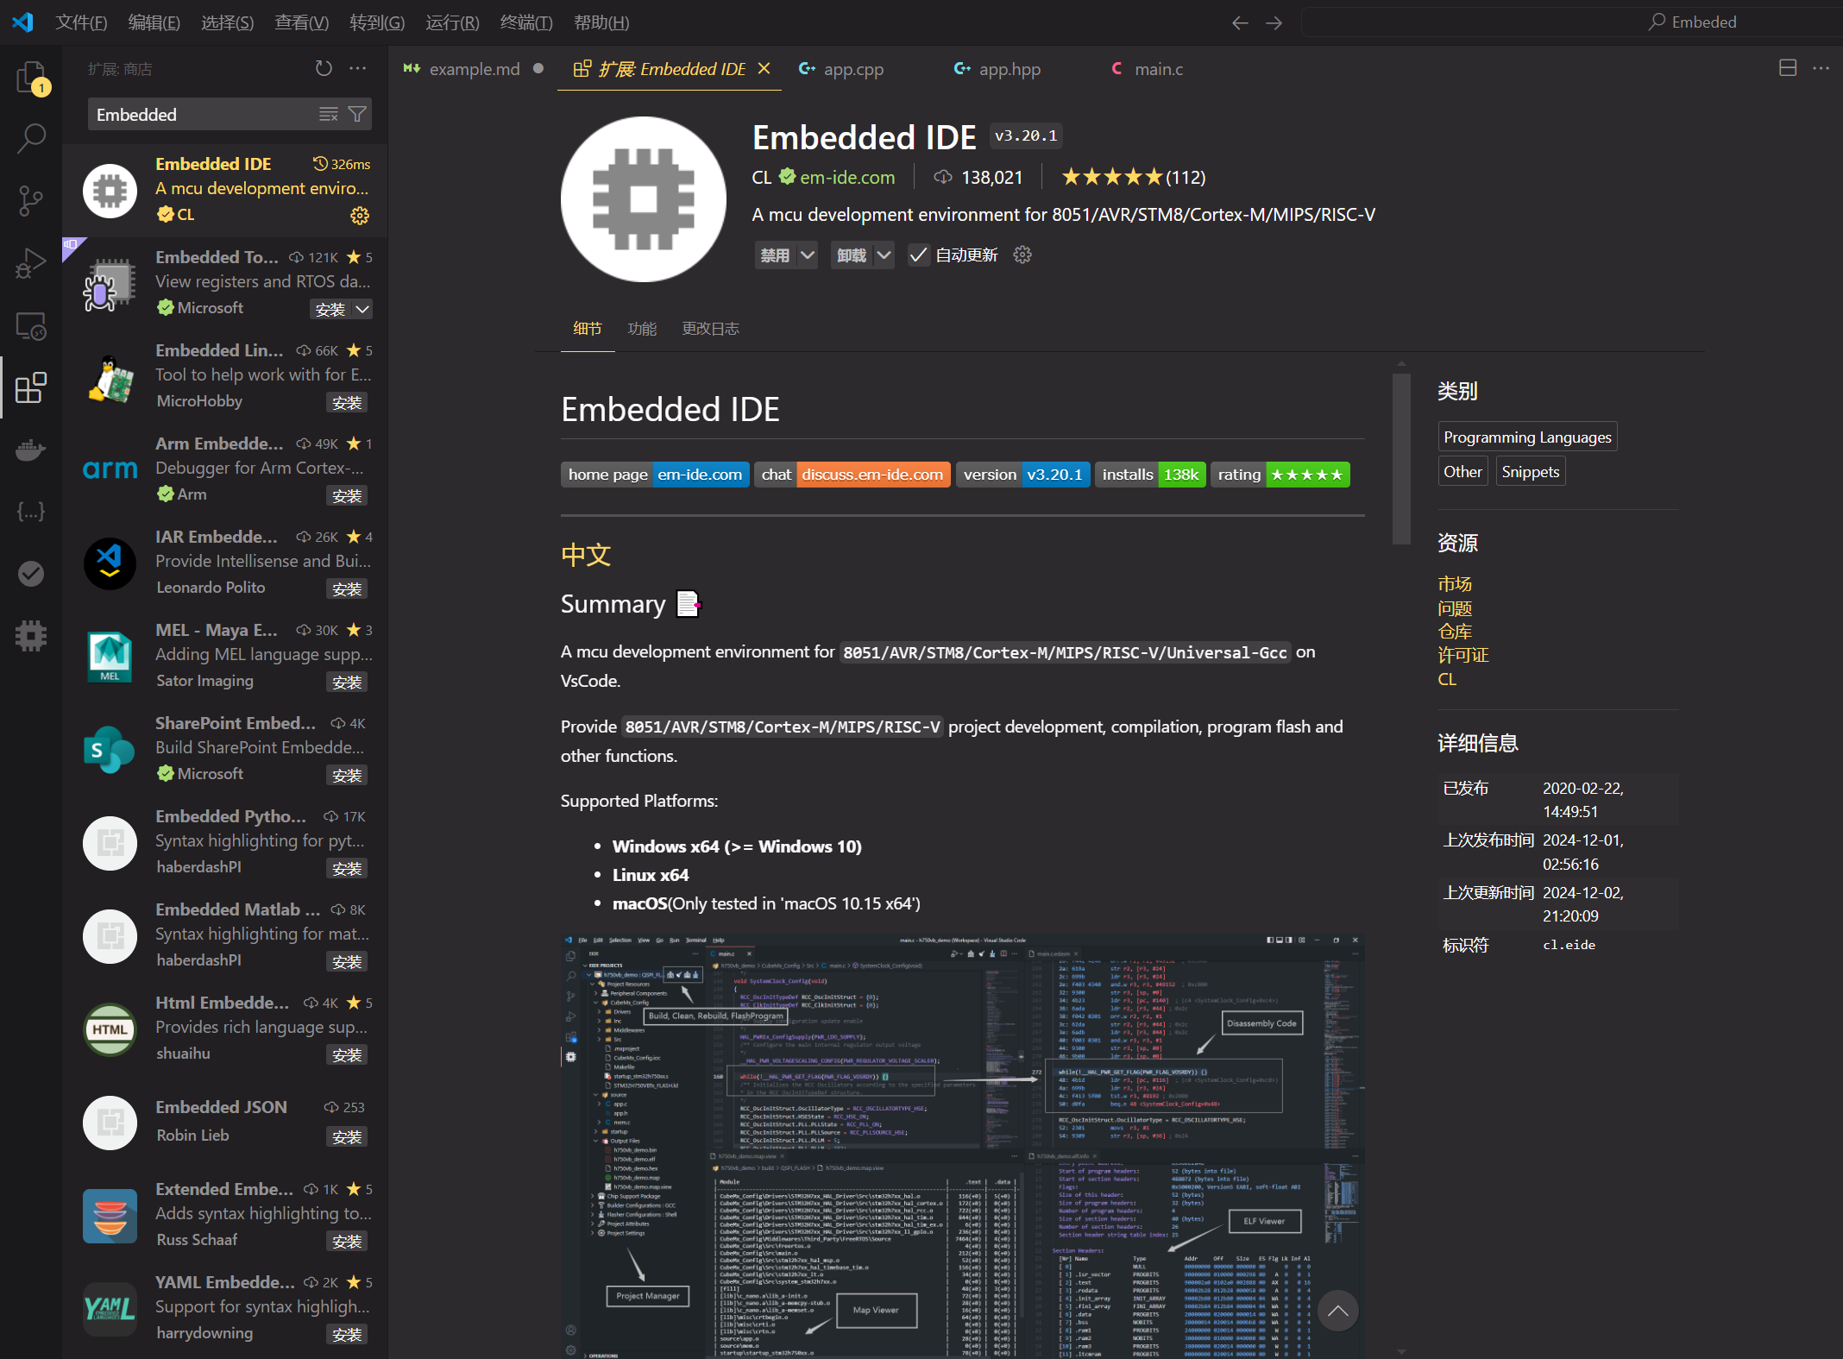Click the Uninstall extension button
Viewport: 1843px width, 1359px height.
pyautogui.click(x=852, y=255)
